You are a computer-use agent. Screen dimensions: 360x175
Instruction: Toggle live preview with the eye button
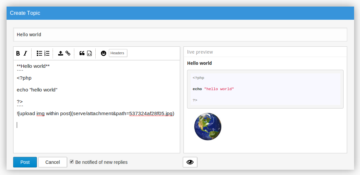tap(190, 162)
